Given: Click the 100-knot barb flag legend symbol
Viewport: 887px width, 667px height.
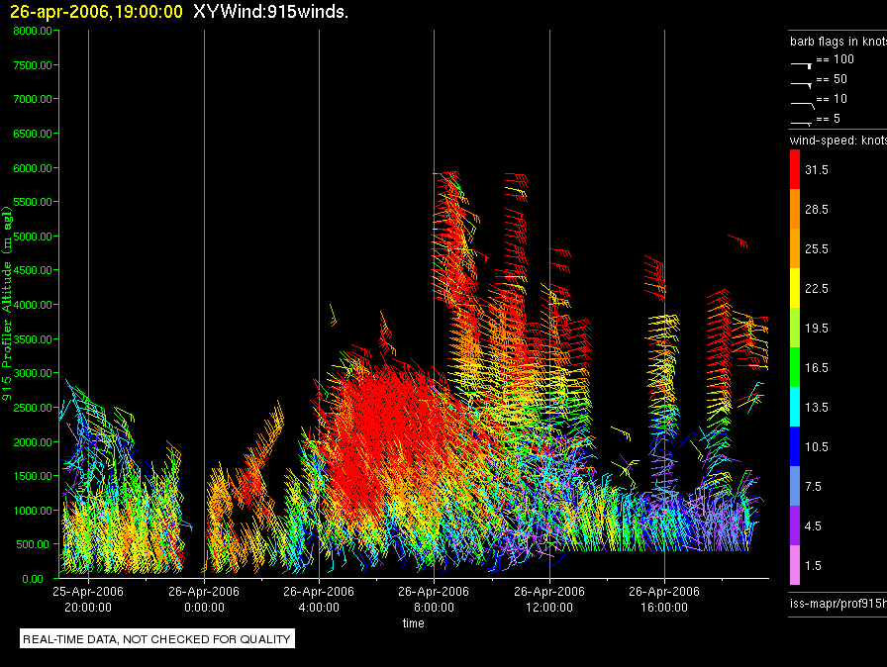Looking at the screenshot, I should (x=802, y=65).
